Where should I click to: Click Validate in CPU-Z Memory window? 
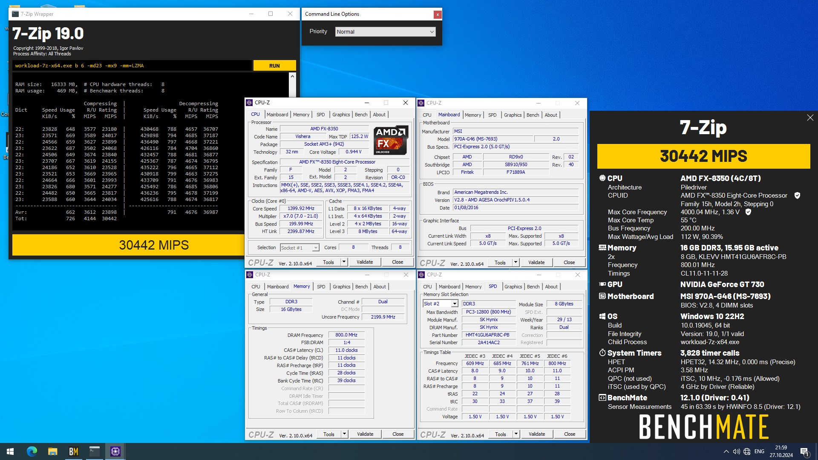tap(365, 434)
